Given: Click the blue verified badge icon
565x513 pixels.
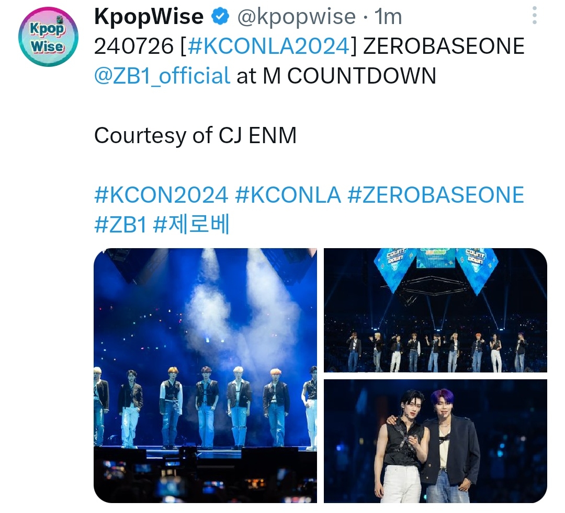Looking at the screenshot, I should pyautogui.click(x=220, y=17).
